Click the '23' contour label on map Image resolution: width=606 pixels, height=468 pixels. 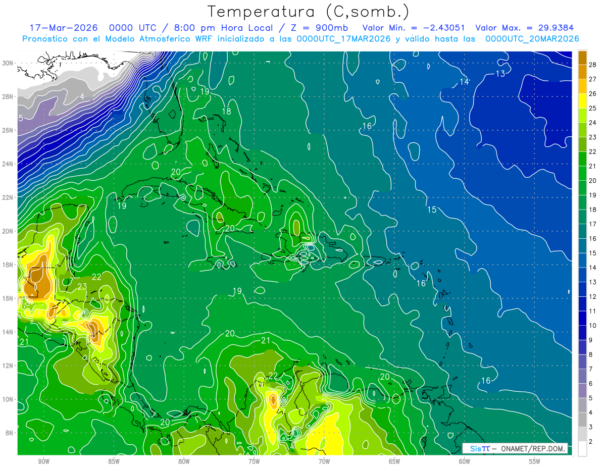(82, 287)
